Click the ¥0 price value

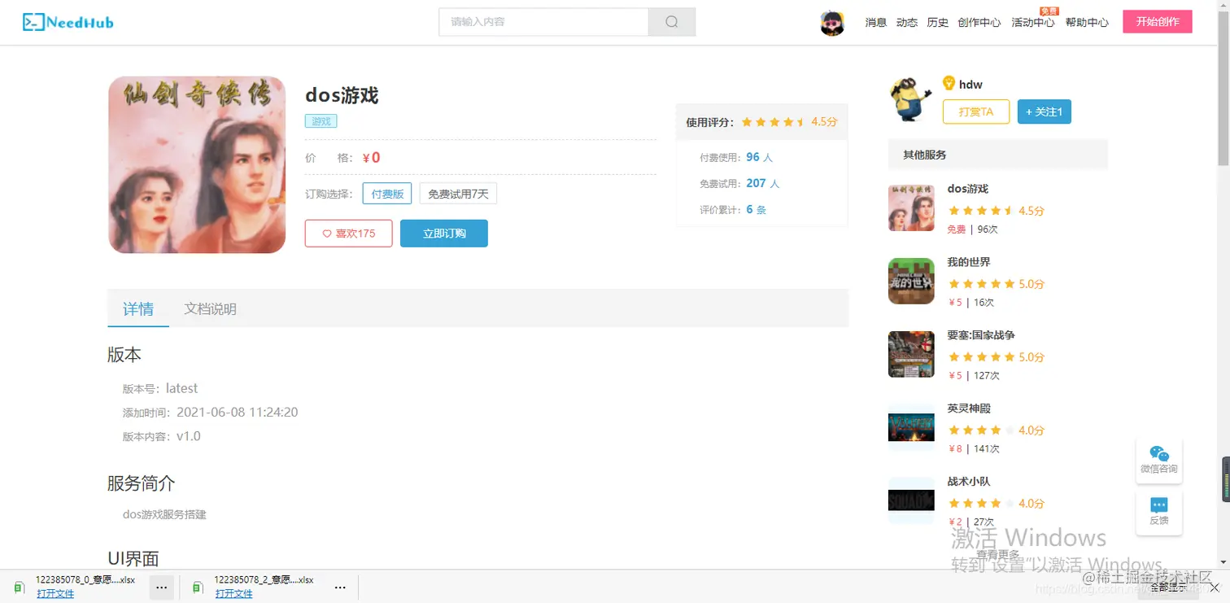[371, 158]
